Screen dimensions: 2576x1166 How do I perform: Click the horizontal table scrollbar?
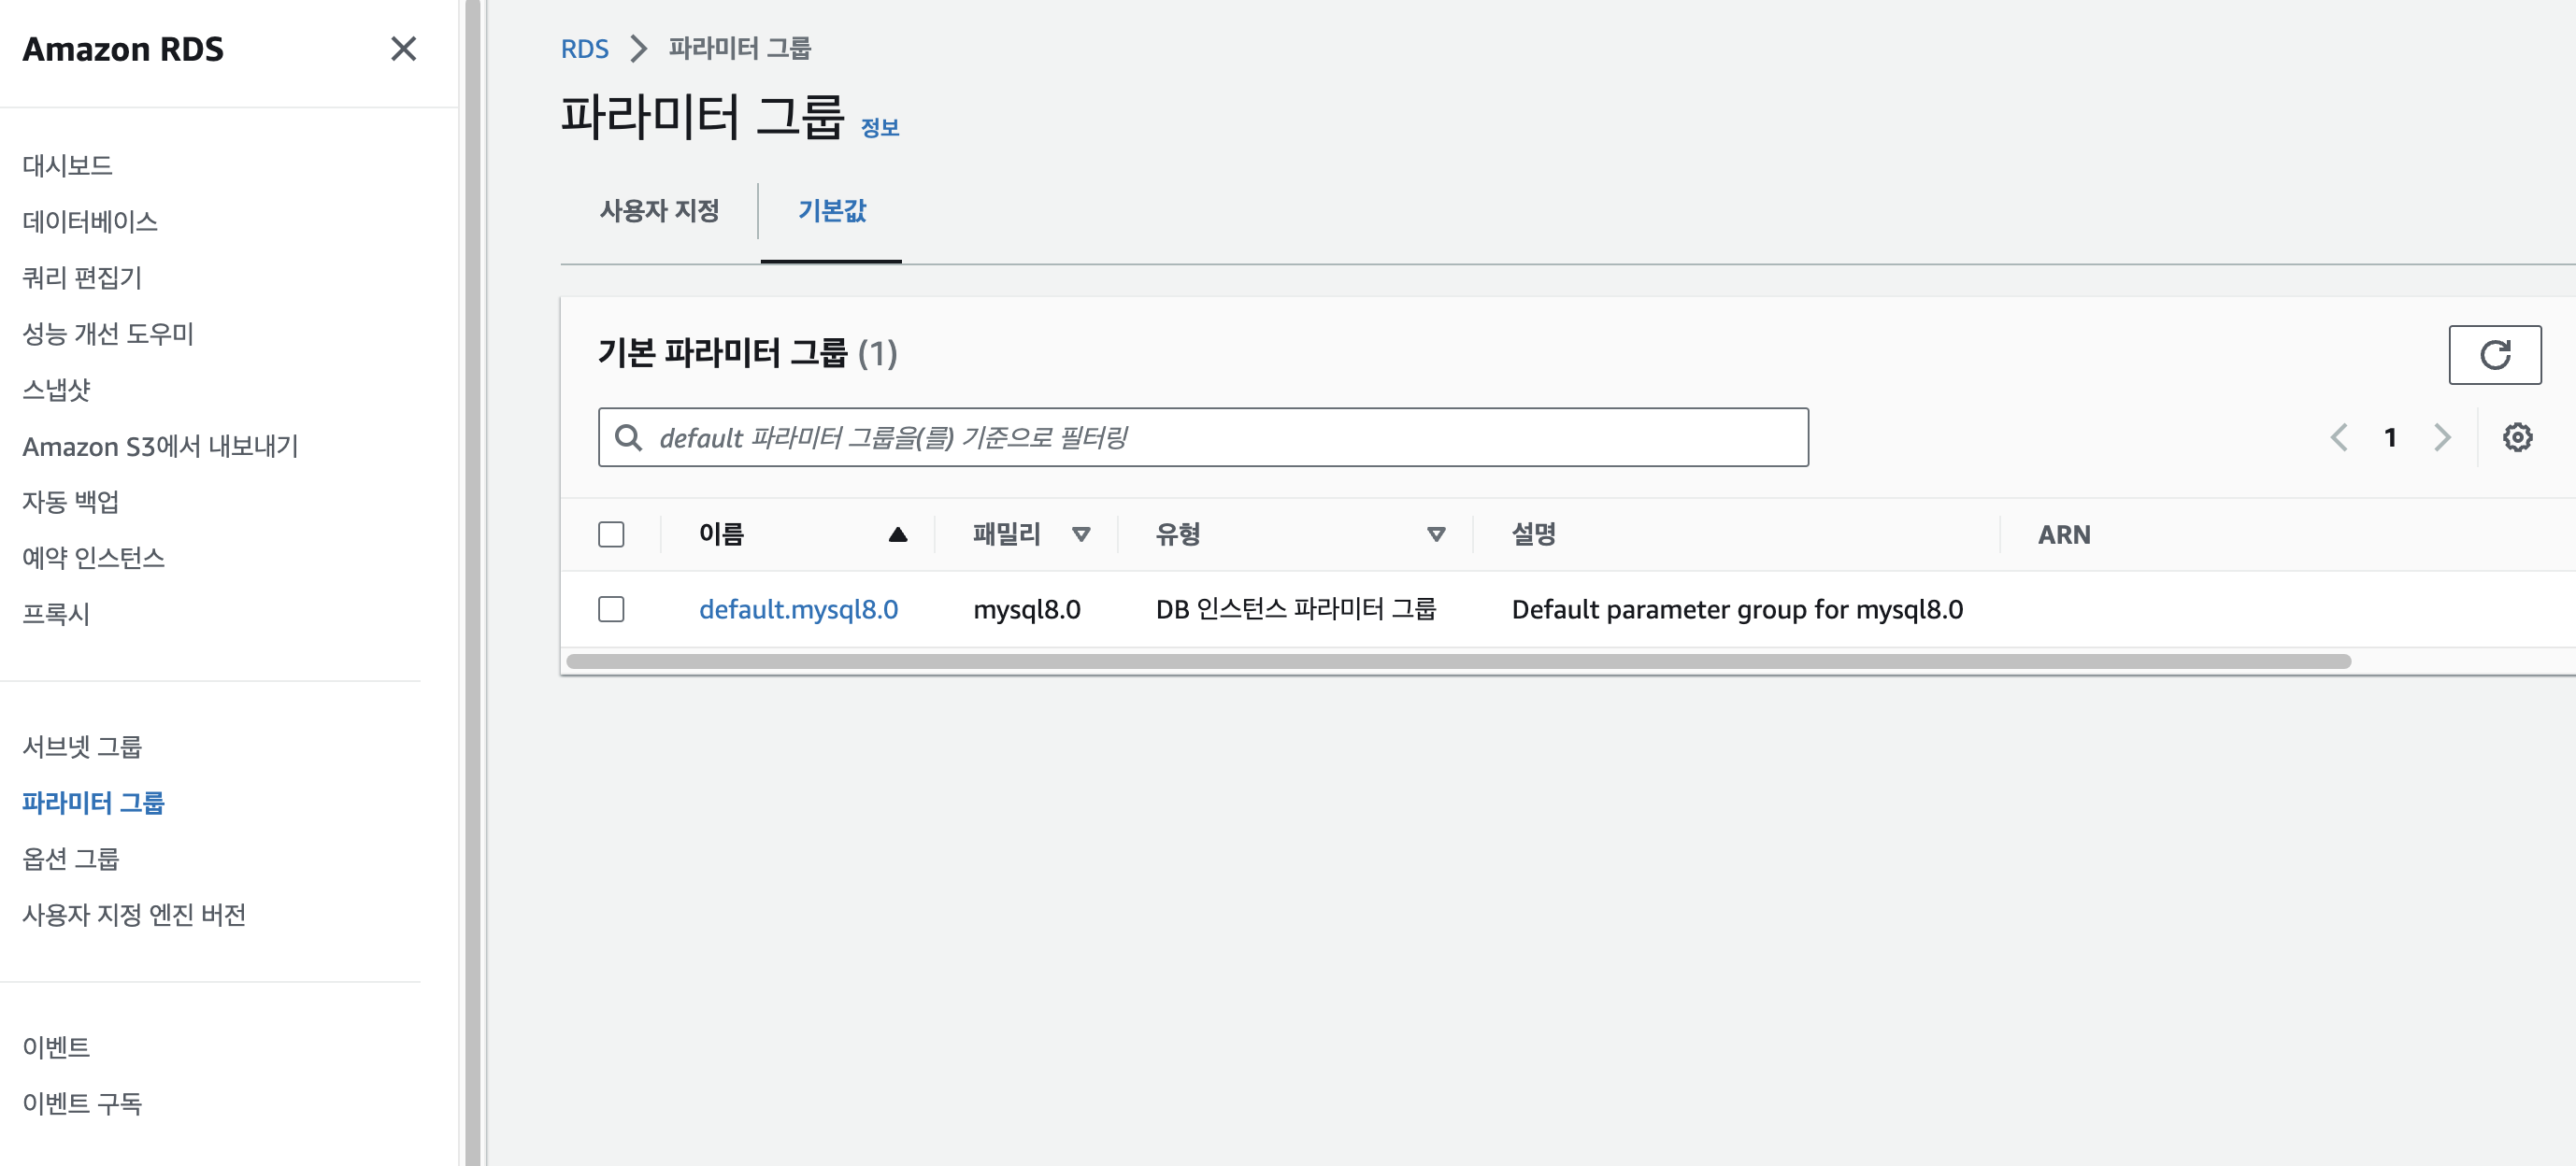(x=1458, y=661)
